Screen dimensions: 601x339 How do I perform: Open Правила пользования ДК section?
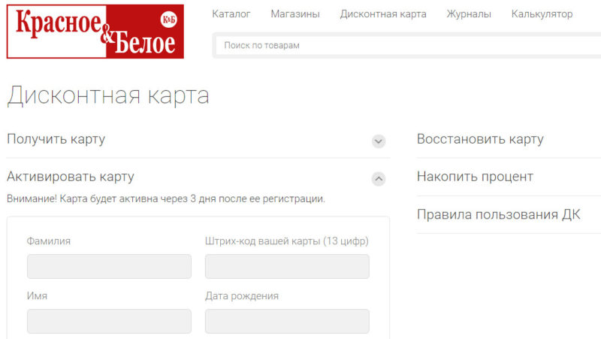[x=499, y=214]
